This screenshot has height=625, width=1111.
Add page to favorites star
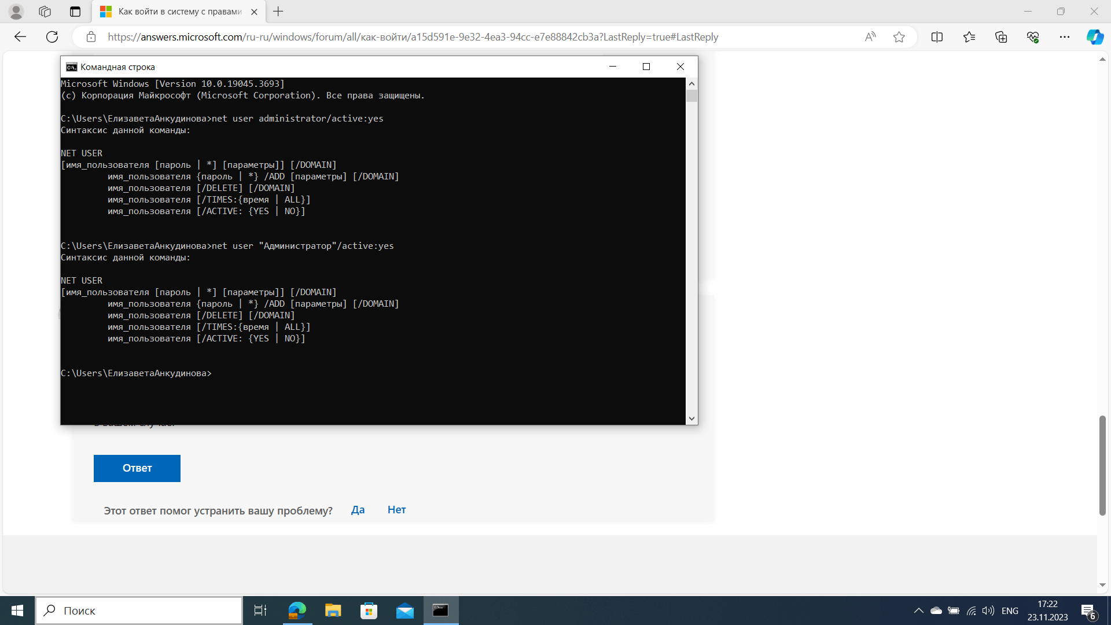(x=899, y=37)
